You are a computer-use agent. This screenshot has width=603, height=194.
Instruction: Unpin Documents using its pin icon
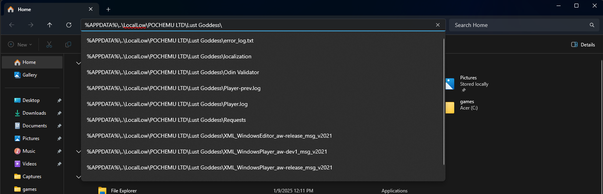pos(59,126)
